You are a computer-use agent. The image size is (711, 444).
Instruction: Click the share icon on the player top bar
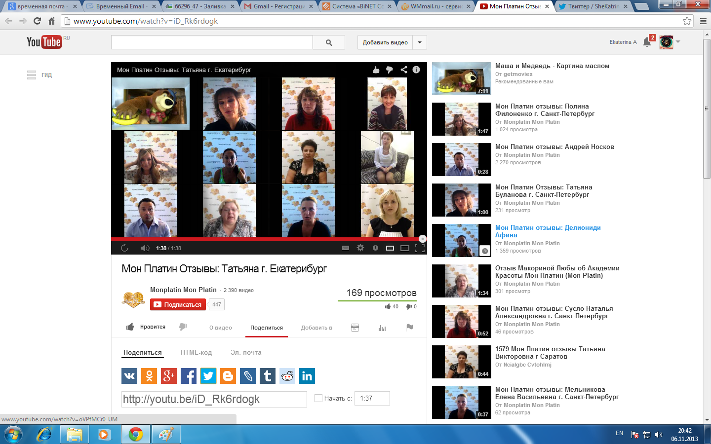403,70
